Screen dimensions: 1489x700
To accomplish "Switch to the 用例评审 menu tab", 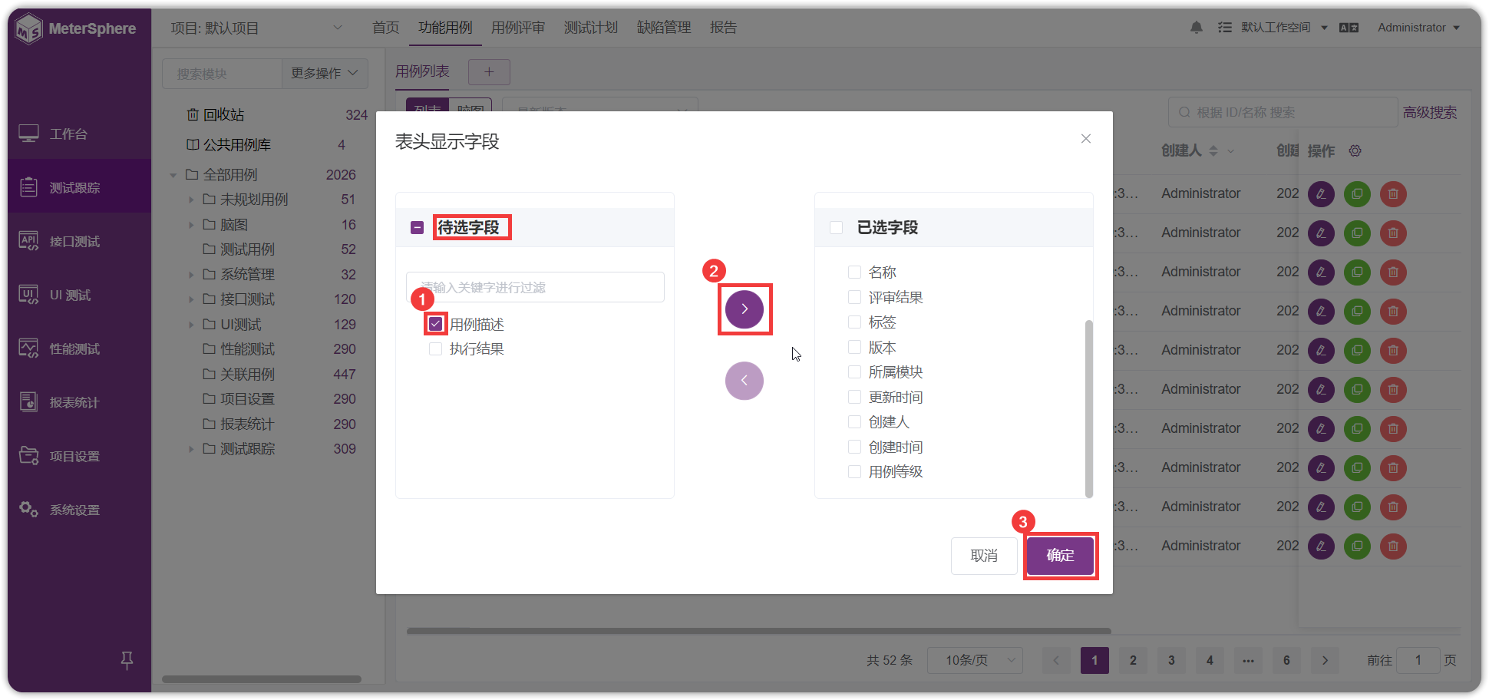I will (x=518, y=28).
